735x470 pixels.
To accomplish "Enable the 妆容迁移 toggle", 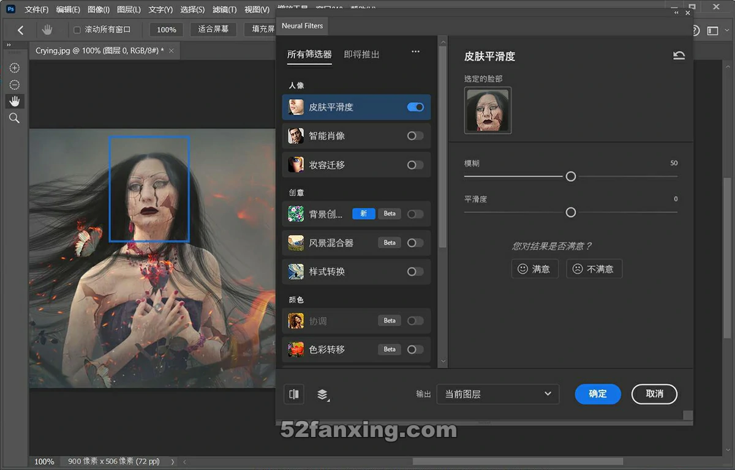I will [x=415, y=165].
